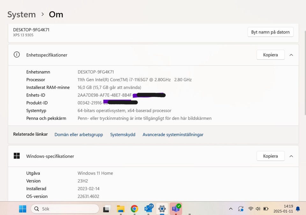Copy device specifications with Kopiera

point(271,55)
